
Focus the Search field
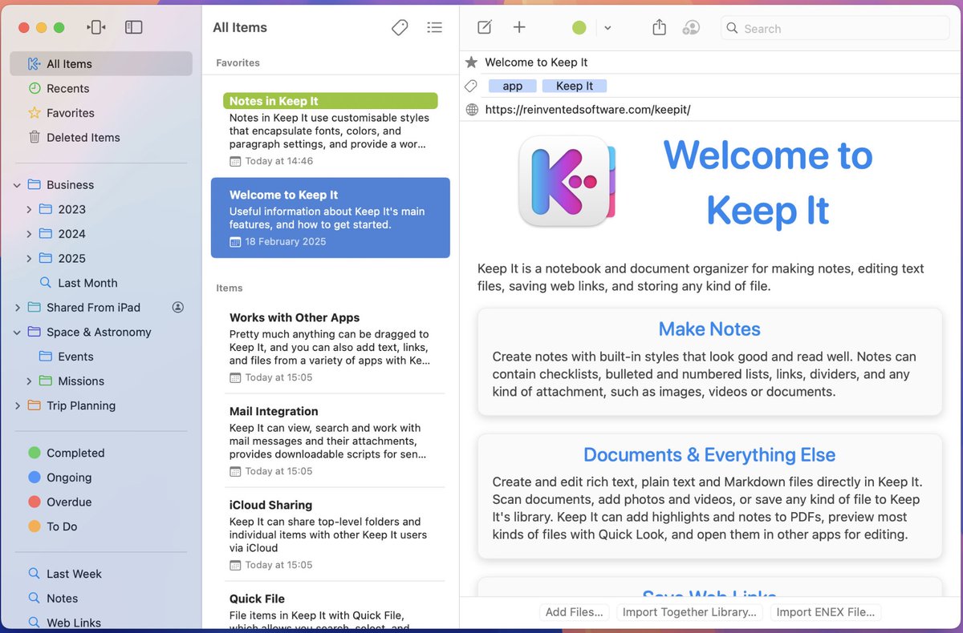835,28
